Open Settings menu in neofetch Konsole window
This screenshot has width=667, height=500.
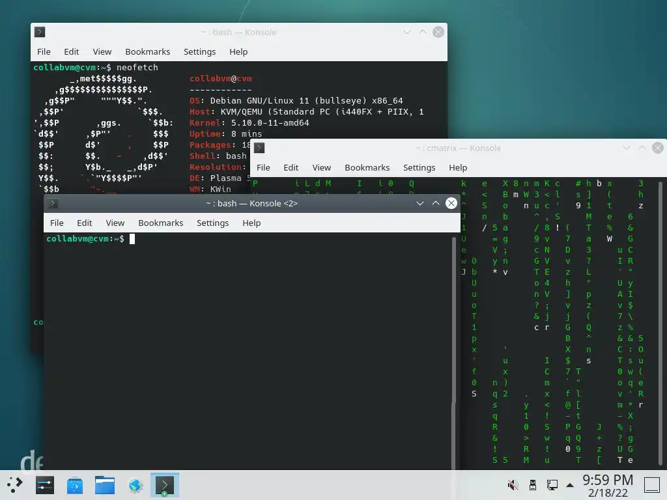[x=199, y=51]
